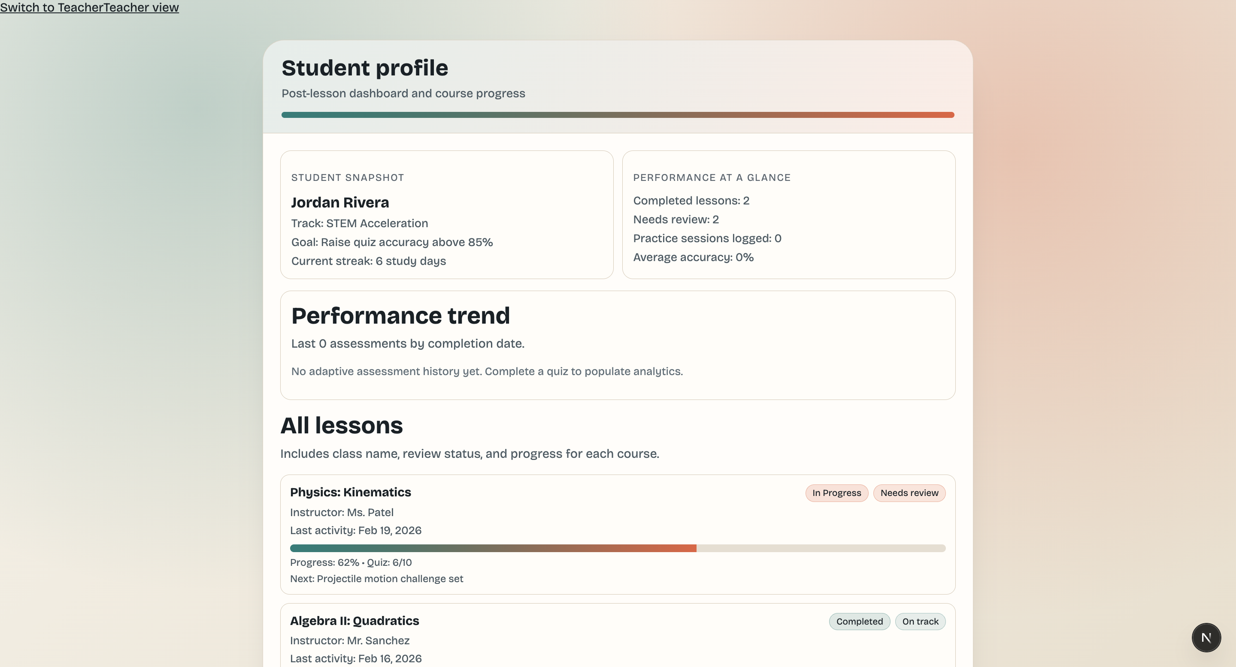1236x667 pixels.
Task: Click the Needs review: 2 stat
Action: 676,219
